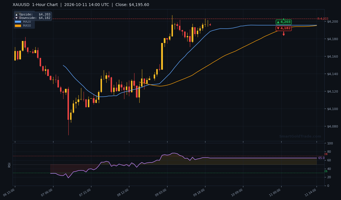
Task: Click the 11 14:00 time axis label
Action: tap(311, 193)
